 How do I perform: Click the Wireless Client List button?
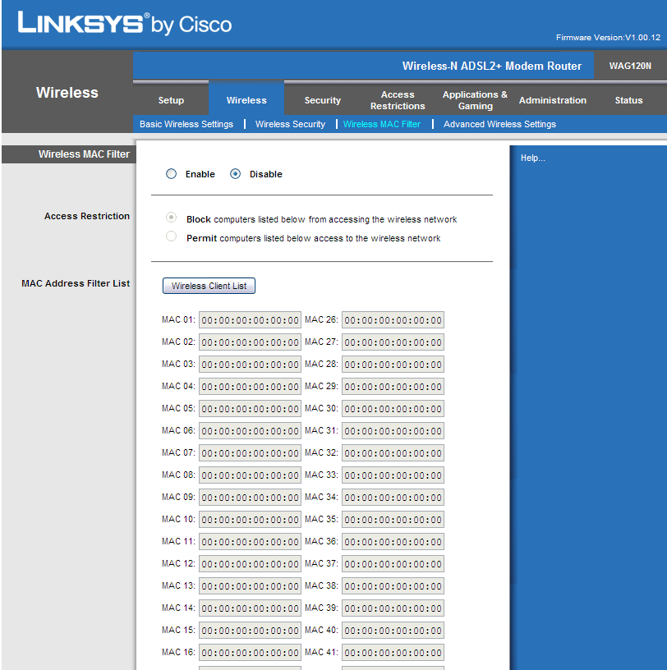point(209,286)
